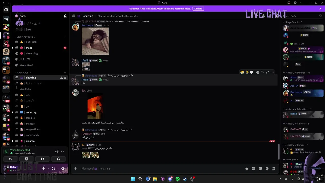Open output device options arrow beside headphones
Viewport: 325px width, 183px height.
click(57, 169)
